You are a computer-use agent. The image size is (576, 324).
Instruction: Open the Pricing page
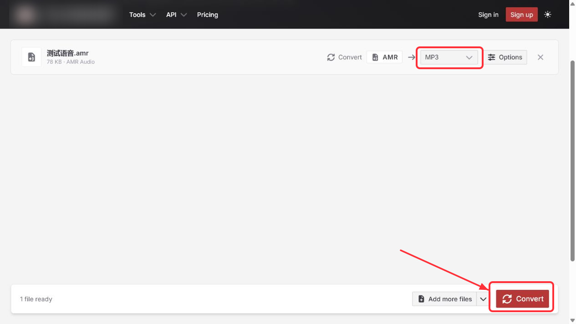coord(208,15)
